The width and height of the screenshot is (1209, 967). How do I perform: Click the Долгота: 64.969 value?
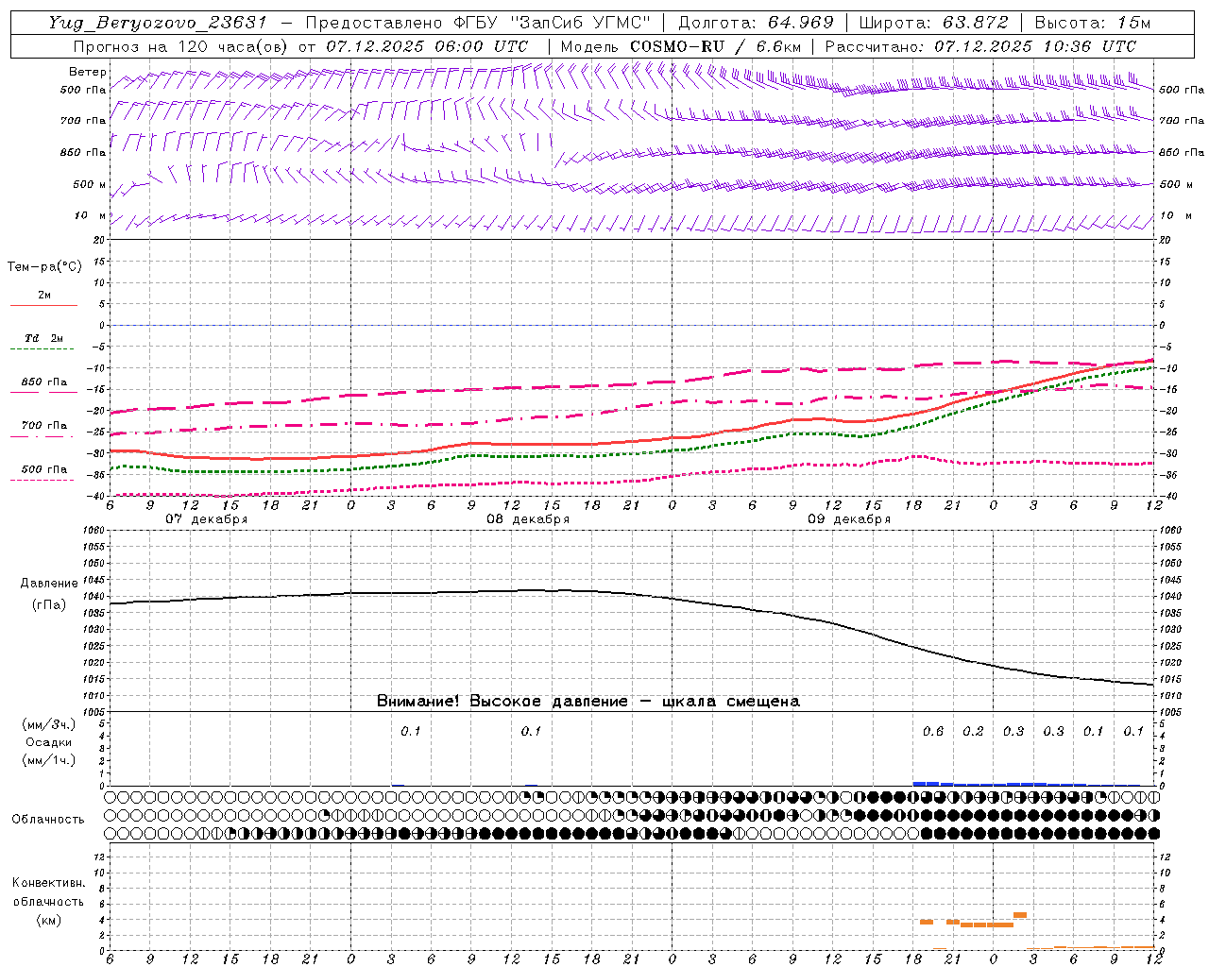coord(756,23)
